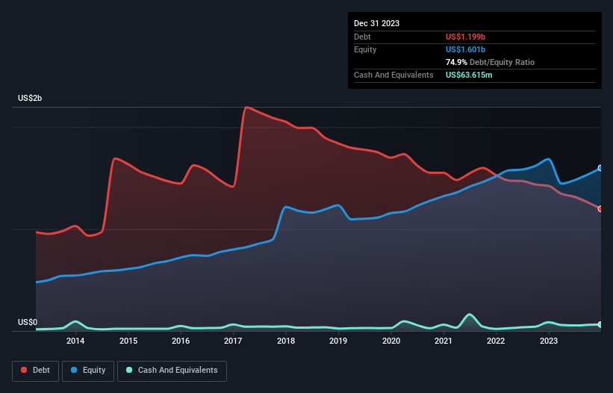This screenshot has width=613, height=393.
Task: Click the 2019 x-axis label
Action: pyautogui.click(x=338, y=341)
